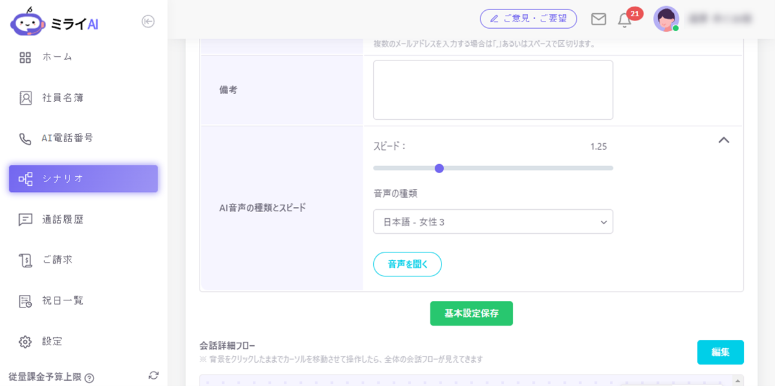Open the 社員名簿 menu item
The height and width of the screenshot is (386, 775).
pos(62,98)
